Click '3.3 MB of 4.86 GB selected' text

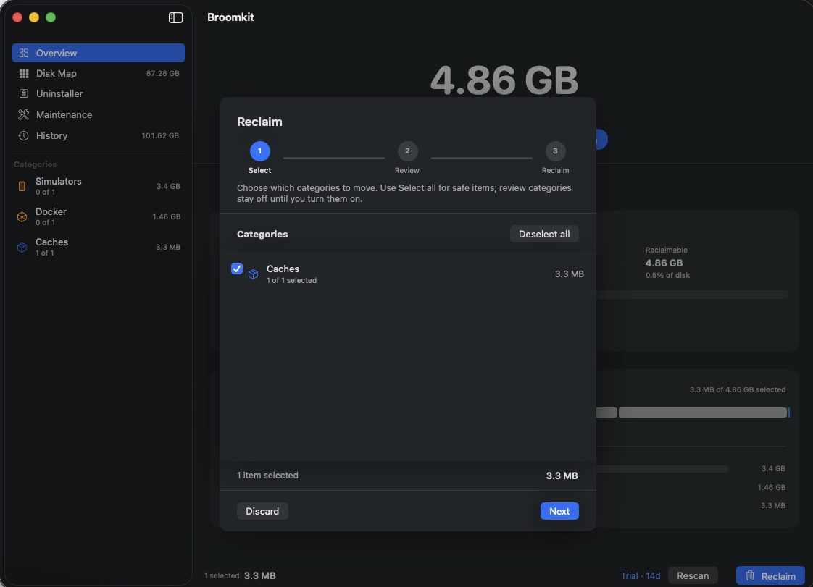coord(738,389)
